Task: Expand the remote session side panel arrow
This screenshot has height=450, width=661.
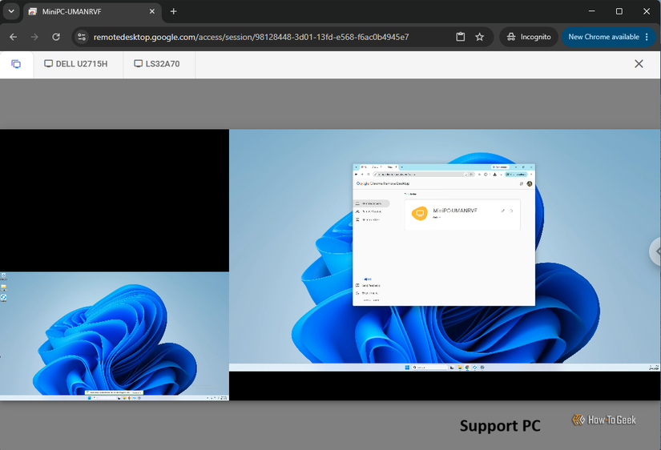Action: 656,251
